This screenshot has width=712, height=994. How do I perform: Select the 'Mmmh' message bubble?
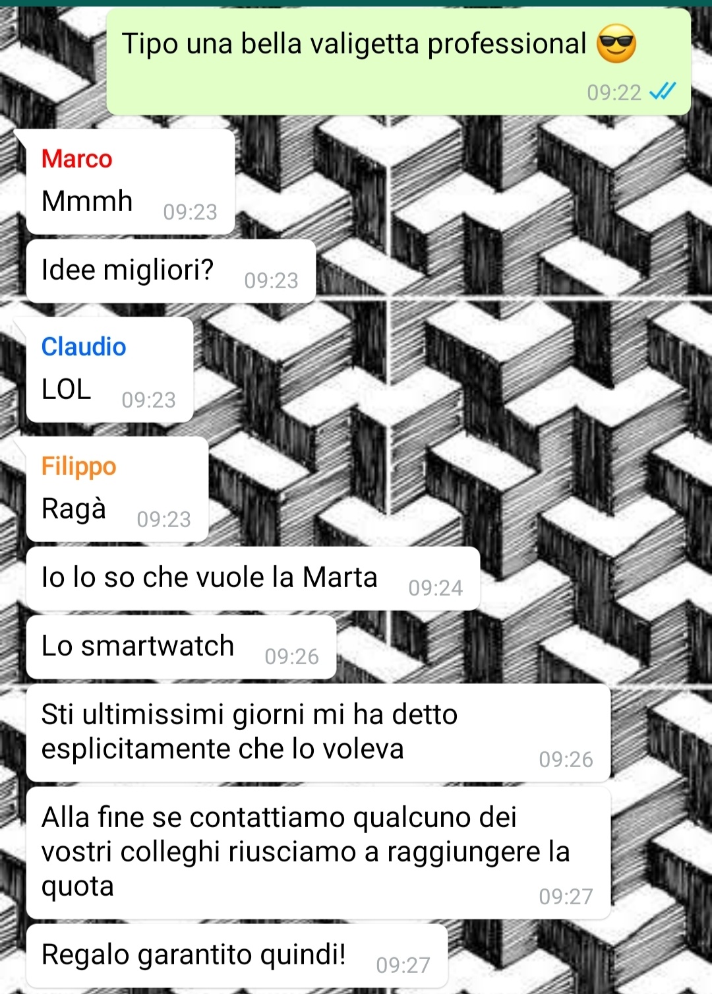click(131, 182)
